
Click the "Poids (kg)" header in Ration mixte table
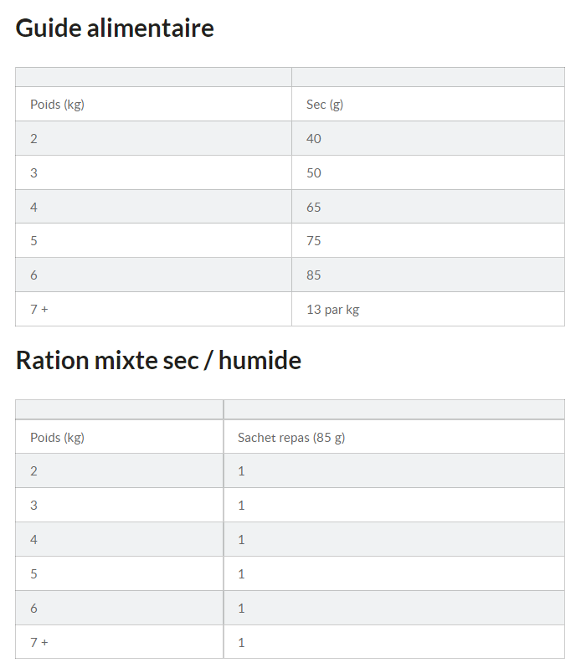(x=57, y=437)
